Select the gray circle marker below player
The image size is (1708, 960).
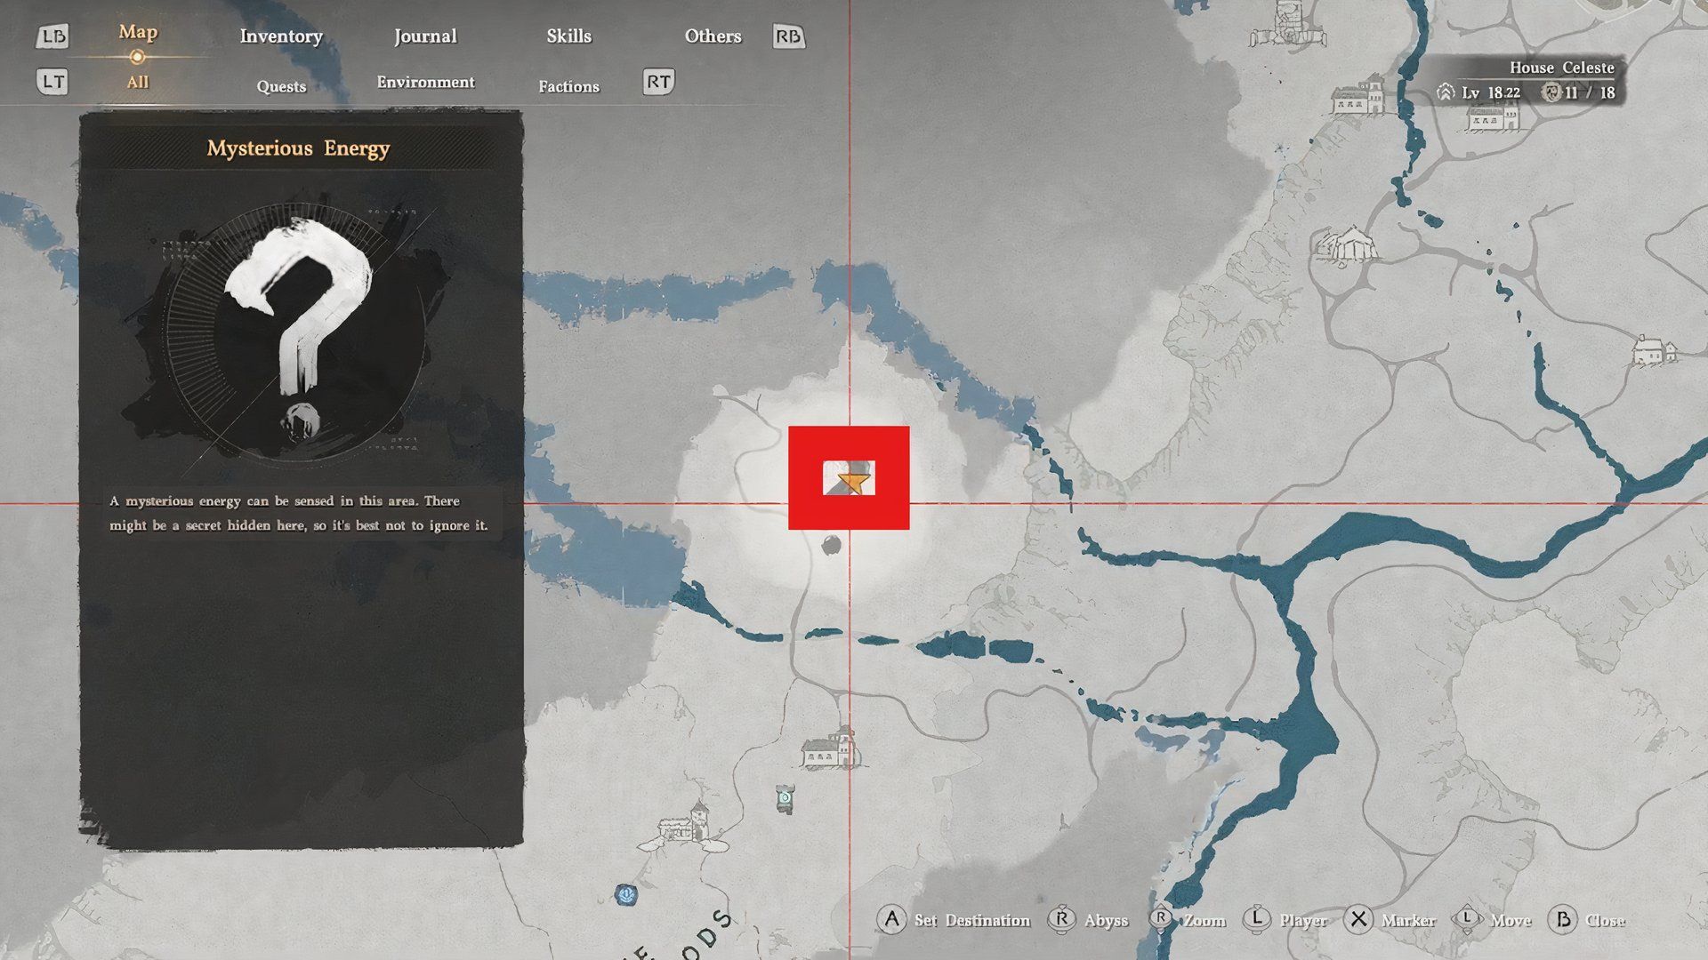point(831,545)
